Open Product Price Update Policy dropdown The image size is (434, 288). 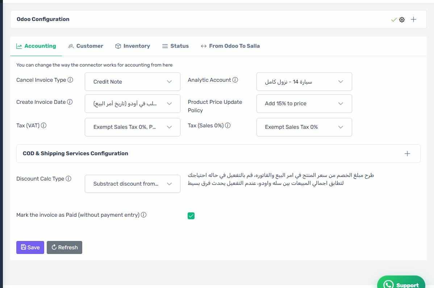pos(304,103)
